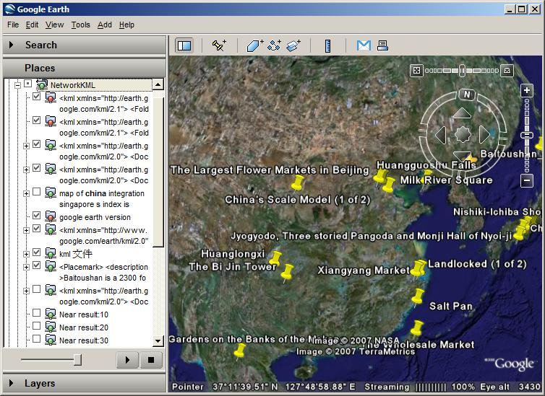Click the 'Xiangyang Market' map label
The height and width of the screenshot is (396, 545).
click(x=364, y=270)
